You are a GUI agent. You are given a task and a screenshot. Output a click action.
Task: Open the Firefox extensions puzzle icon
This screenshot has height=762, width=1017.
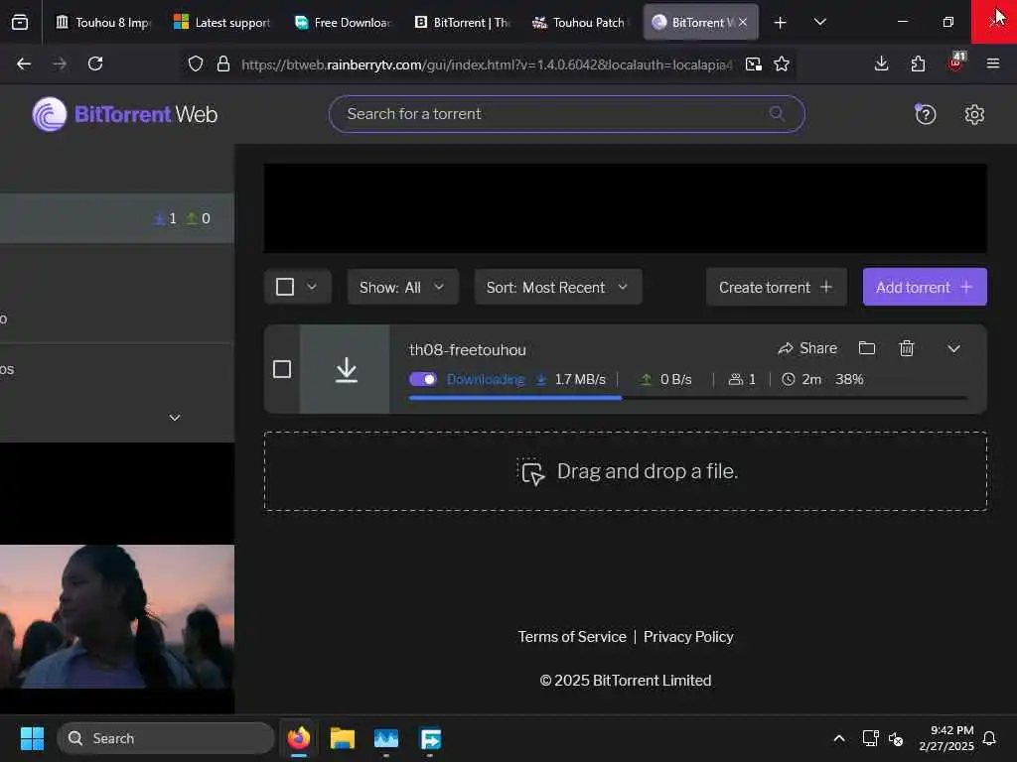coord(918,63)
